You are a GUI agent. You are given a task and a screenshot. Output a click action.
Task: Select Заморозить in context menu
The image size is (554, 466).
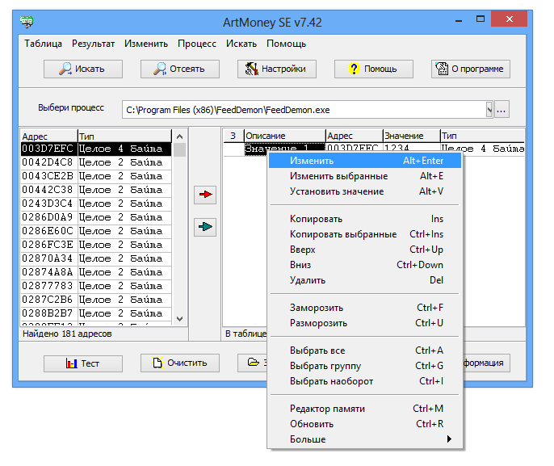click(x=365, y=308)
